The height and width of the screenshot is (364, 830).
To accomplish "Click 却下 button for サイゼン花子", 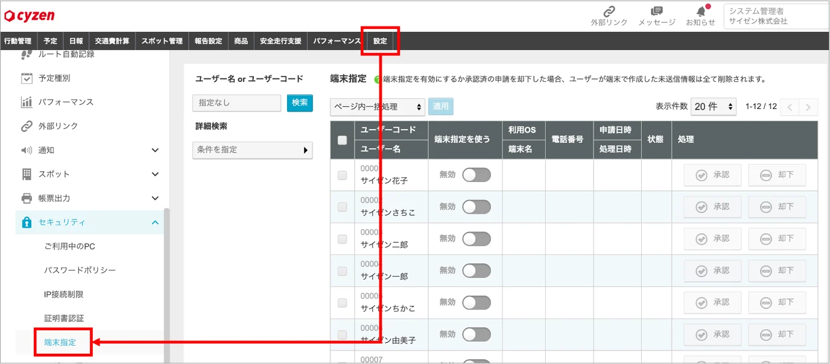I will click(777, 175).
